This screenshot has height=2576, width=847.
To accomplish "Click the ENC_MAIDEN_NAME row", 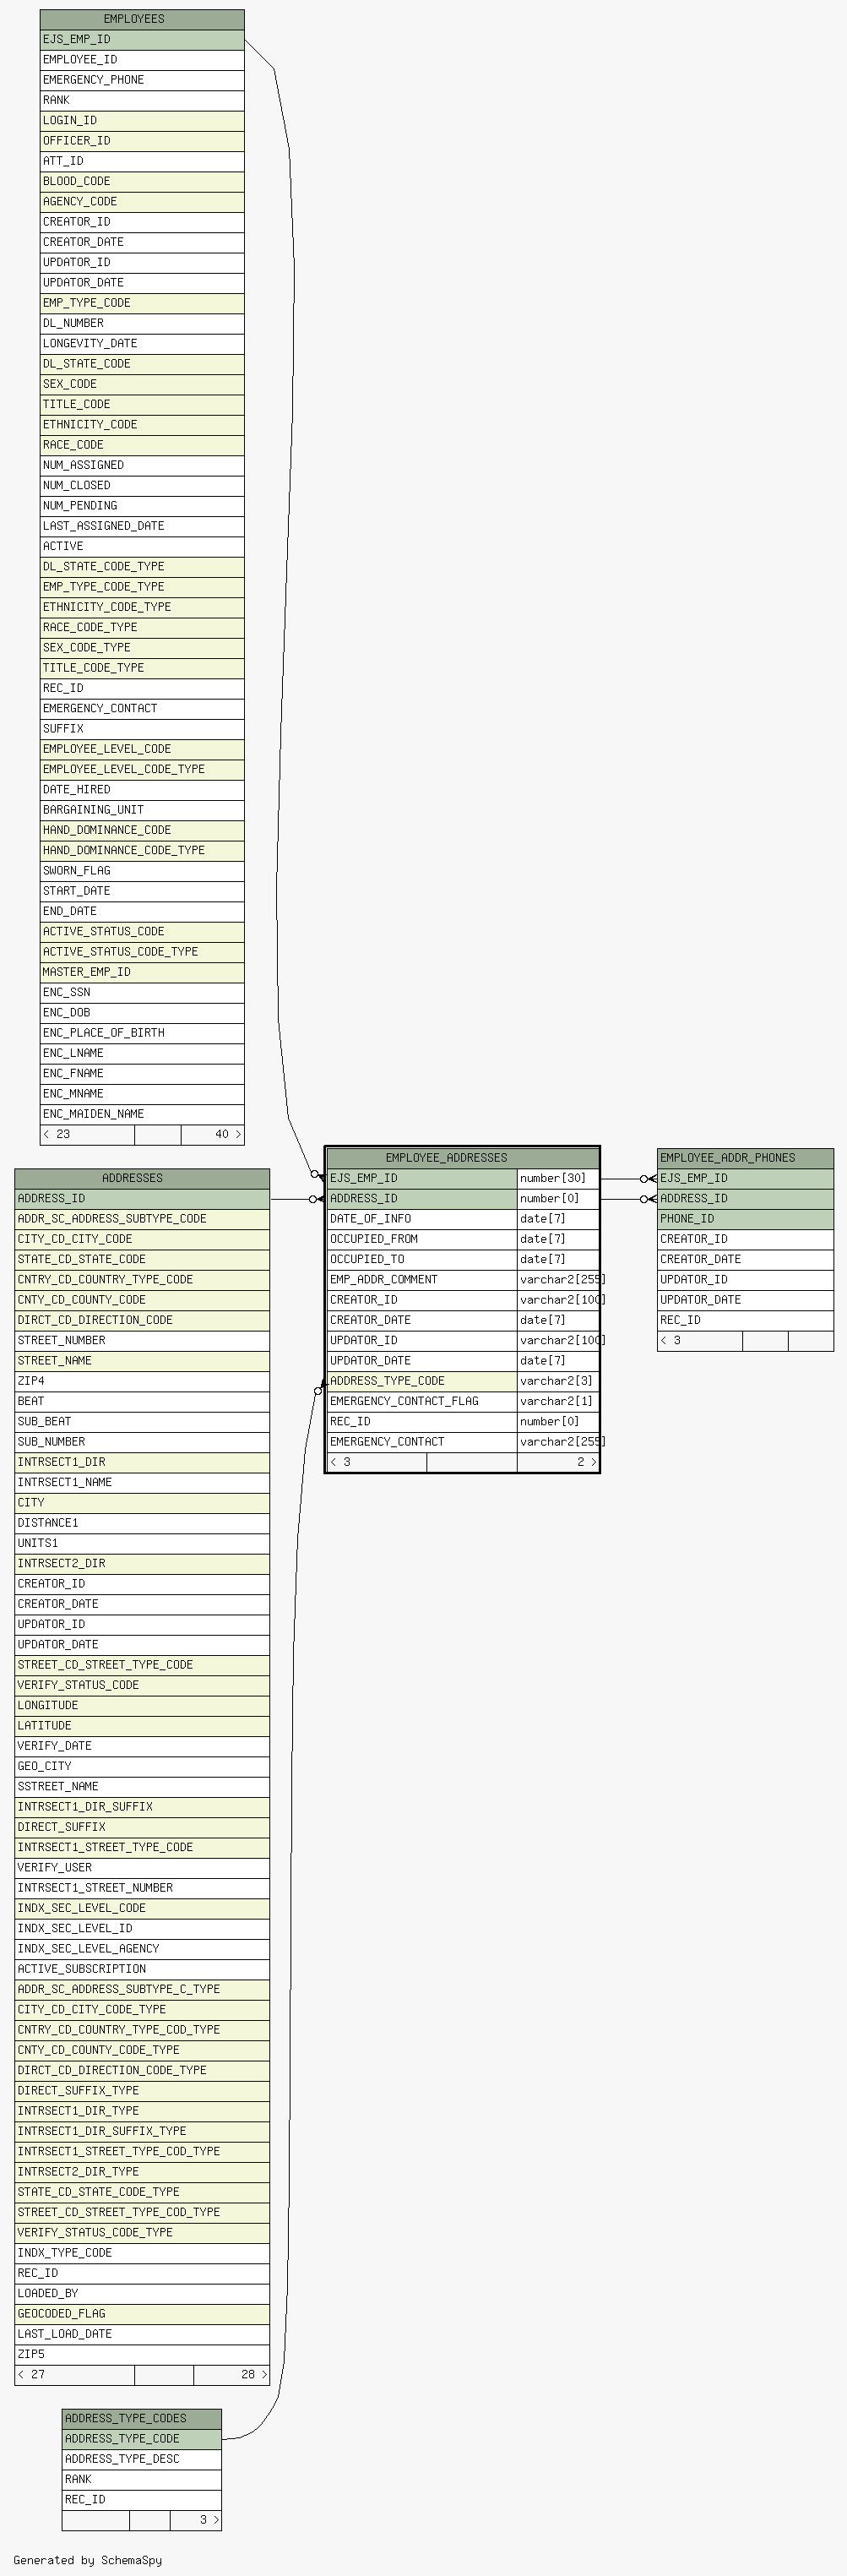I will [x=142, y=1114].
